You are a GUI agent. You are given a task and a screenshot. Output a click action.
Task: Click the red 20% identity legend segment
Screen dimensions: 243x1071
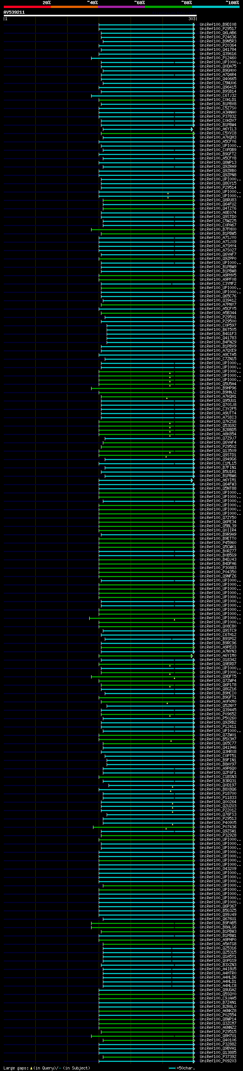27,7
